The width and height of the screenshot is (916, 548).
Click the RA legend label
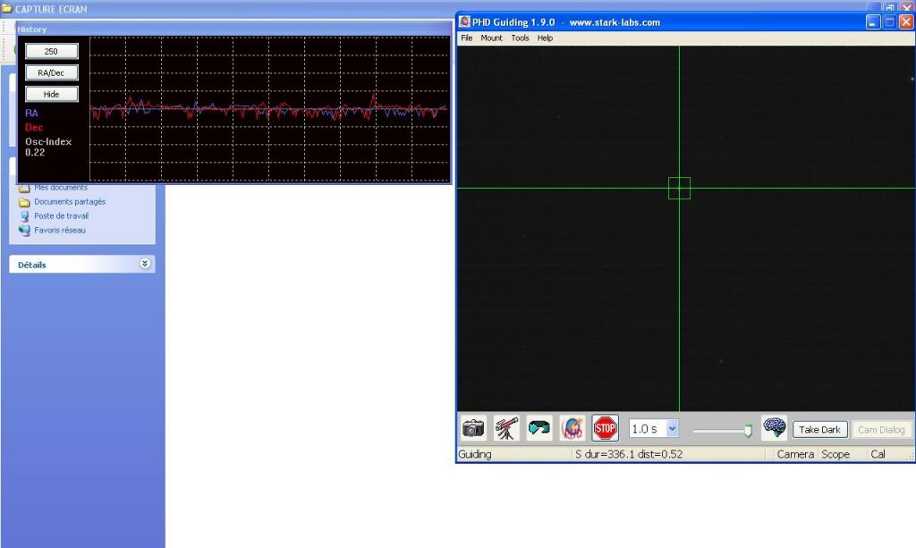(x=31, y=114)
